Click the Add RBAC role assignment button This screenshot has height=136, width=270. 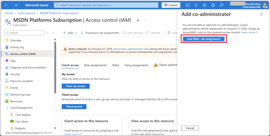[204, 39]
